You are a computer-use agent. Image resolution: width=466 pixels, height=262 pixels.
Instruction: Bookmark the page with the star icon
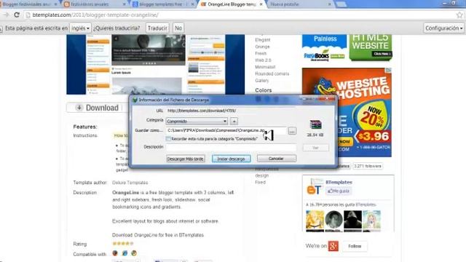coord(459,15)
